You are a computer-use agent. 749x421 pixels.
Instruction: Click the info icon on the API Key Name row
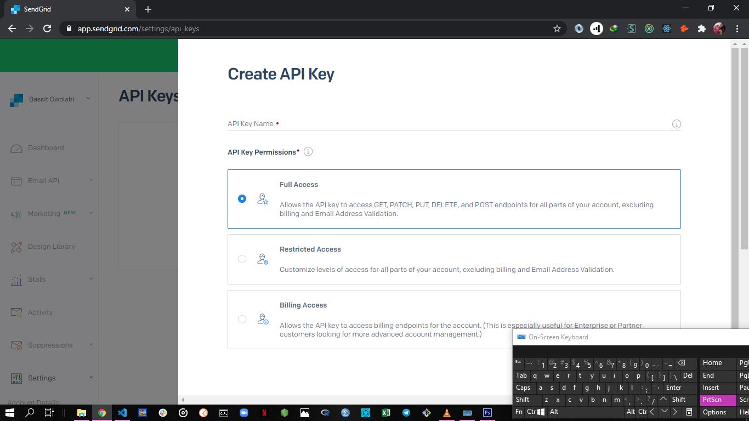[676, 124]
